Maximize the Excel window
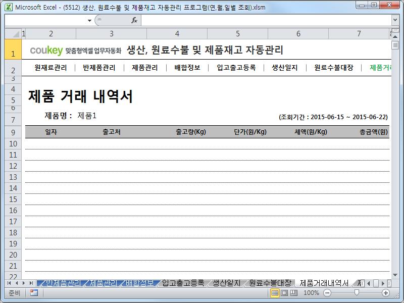 click(374, 5)
